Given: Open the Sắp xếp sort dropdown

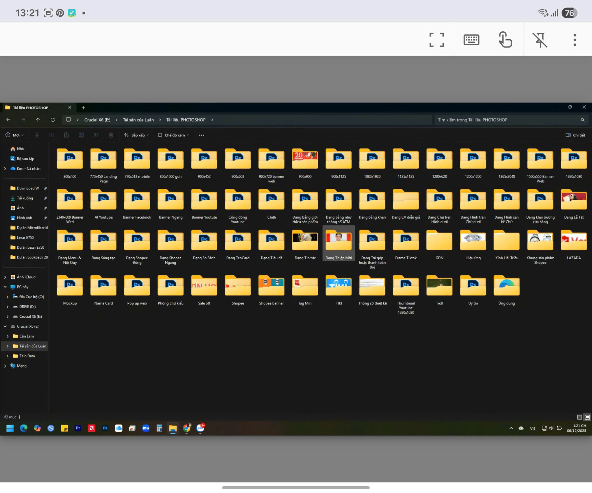Looking at the screenshot, I should click(136, 135).
